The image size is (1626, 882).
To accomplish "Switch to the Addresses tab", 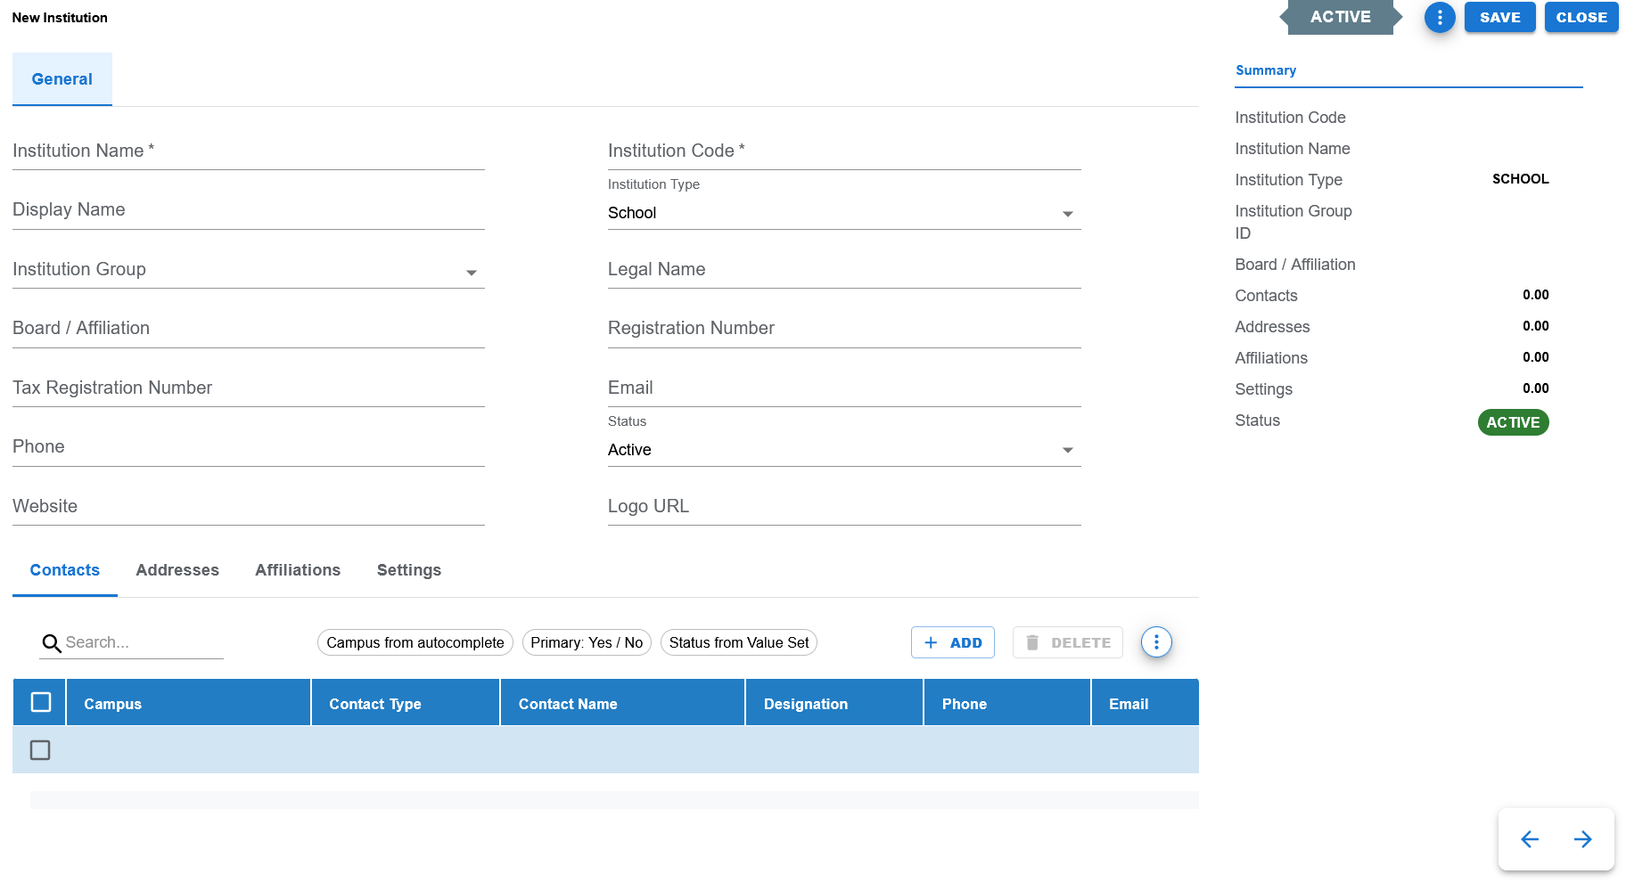I will pyautogui.click(x=177, y=570).
